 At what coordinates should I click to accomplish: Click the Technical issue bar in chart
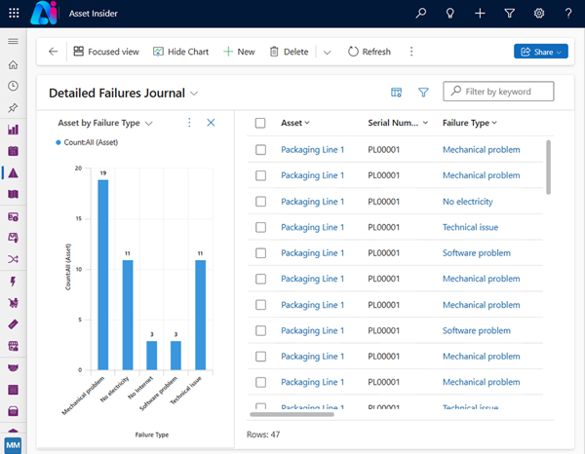click(200, 315)
